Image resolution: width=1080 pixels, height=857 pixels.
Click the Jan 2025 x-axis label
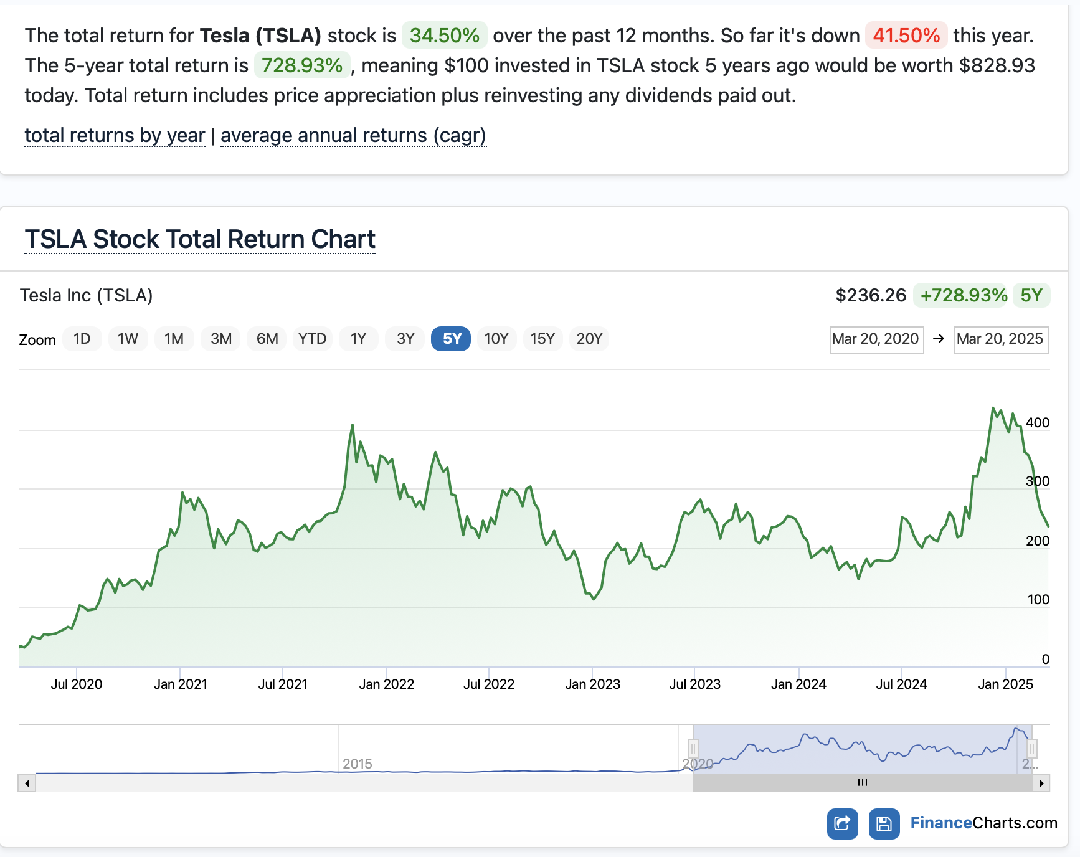(1005, 684)
